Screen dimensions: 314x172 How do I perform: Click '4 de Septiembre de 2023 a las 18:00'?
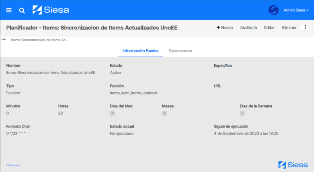coord(246,134)
